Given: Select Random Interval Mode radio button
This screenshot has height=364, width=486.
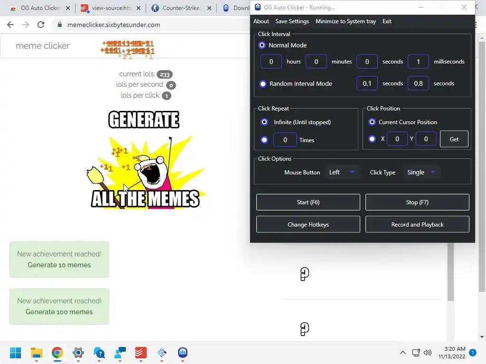Looking at the screenshot, I should [263, 83].
